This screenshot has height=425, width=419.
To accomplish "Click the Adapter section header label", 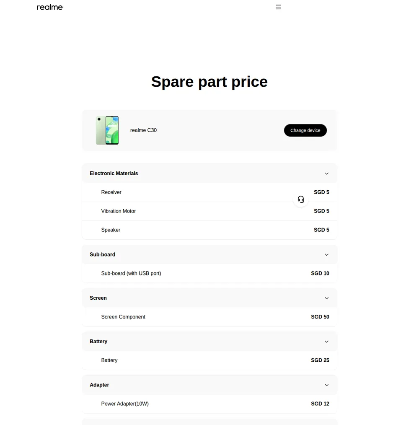I will 99,385.
